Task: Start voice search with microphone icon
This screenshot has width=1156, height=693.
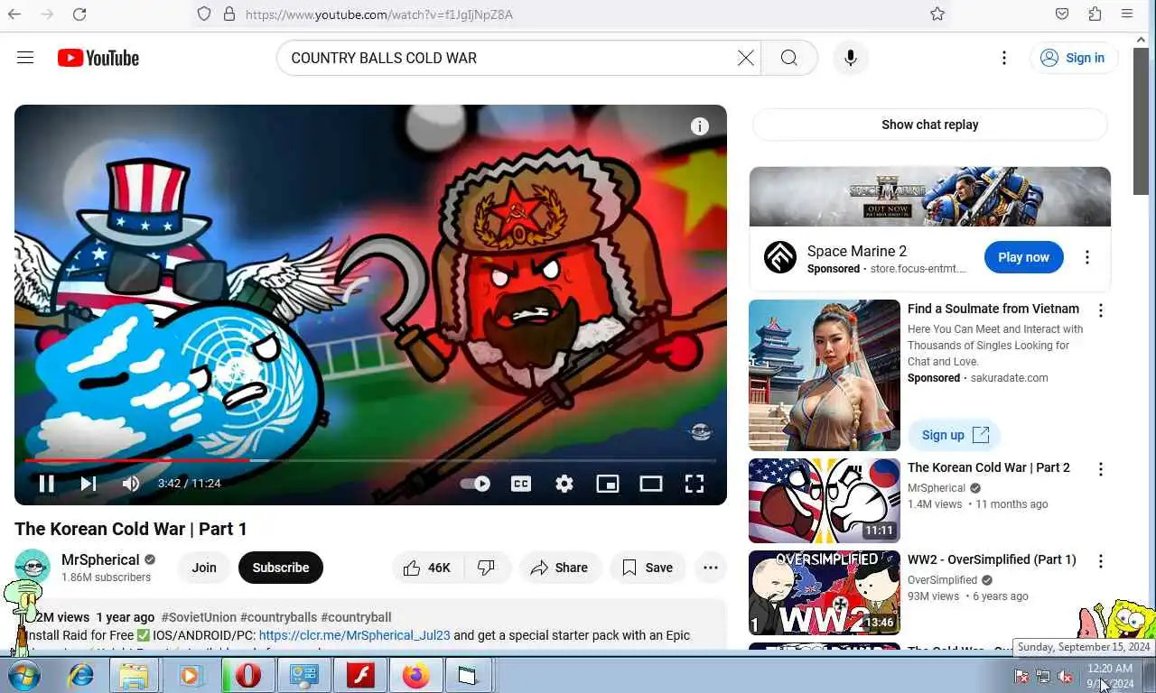Action: (x=850, y=58)
